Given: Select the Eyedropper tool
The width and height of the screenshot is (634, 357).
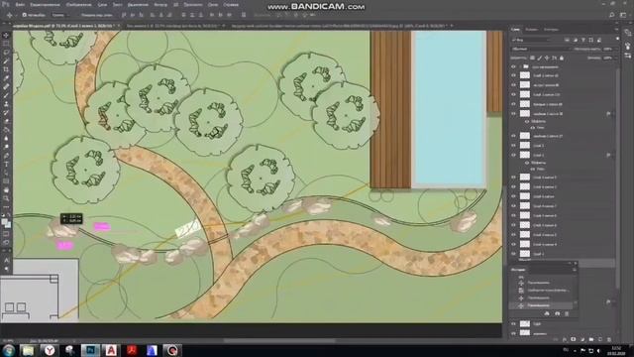Looking at the screenshot, I should [6, 78].
